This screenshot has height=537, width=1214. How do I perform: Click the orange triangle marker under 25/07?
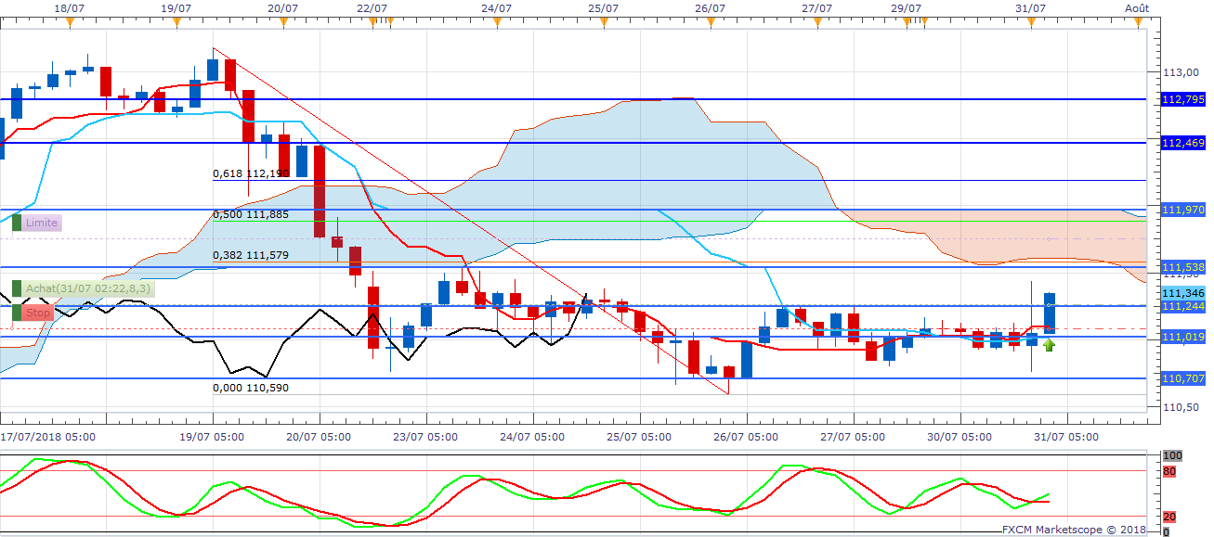[x=603, y=23]
